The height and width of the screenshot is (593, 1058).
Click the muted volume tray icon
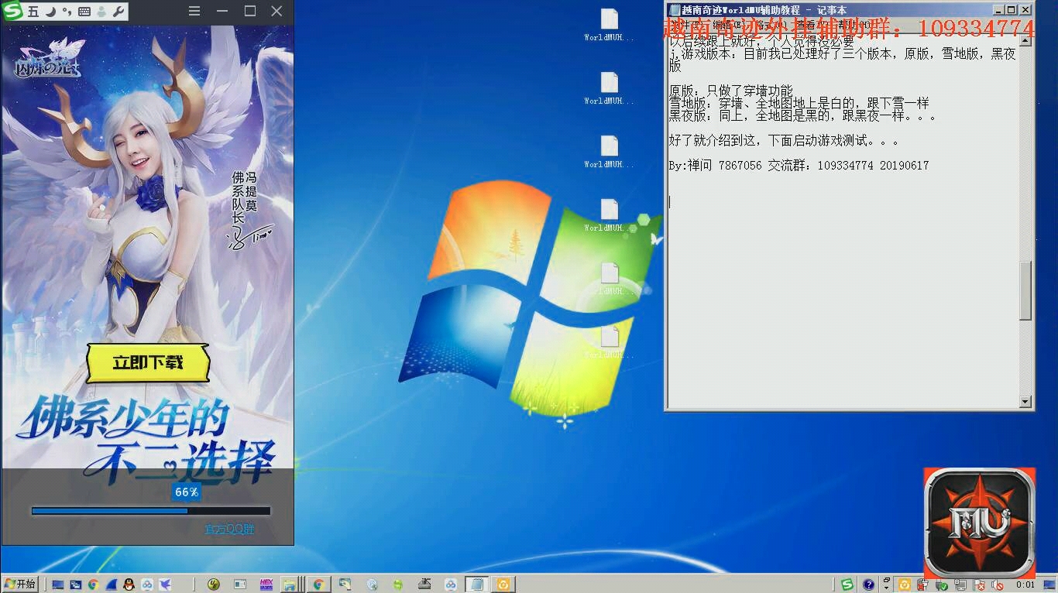click(998, 585)
